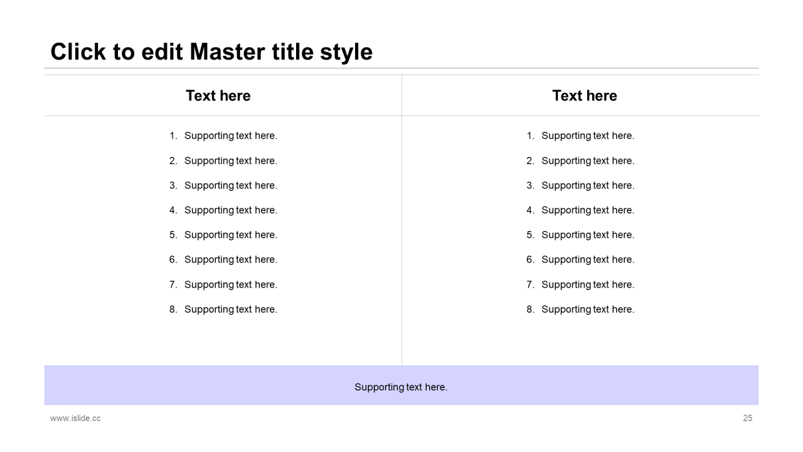Select item 4 in the left numbered list

(x=230, y=210)
